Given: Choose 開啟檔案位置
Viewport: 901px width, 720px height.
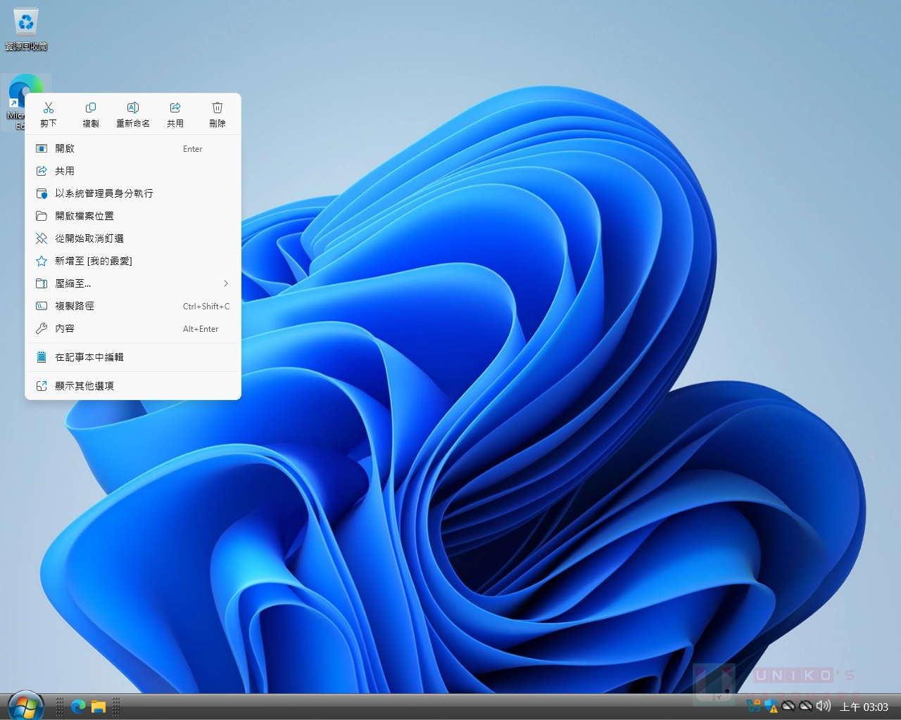Looking at the screenshot, I should 133,216.
